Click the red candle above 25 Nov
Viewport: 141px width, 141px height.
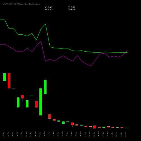pos(95,127)
